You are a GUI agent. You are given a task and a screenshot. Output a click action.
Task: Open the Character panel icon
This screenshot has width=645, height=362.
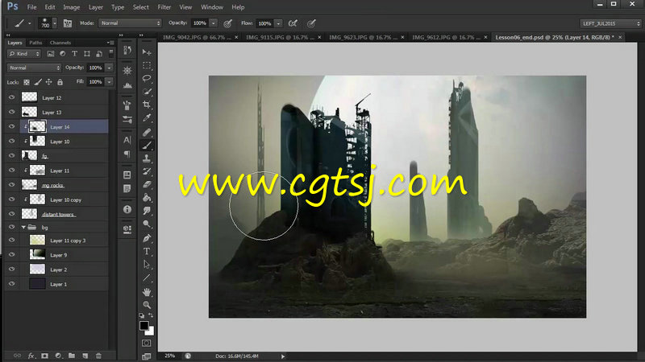[127, 140]
